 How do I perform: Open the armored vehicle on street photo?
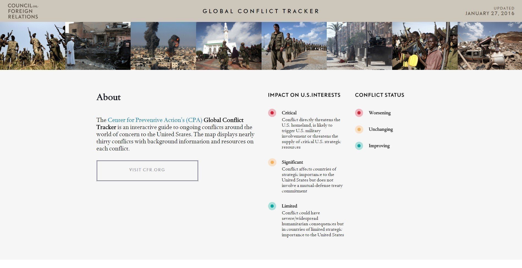pyautogui.click(x=359, y=46)
